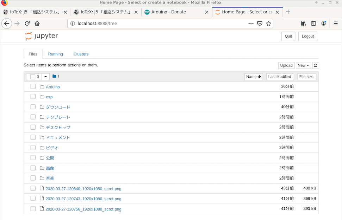Reload the page with the browser reload icon
This screenshot has width=342, height=220.
[x=27, y=24]
